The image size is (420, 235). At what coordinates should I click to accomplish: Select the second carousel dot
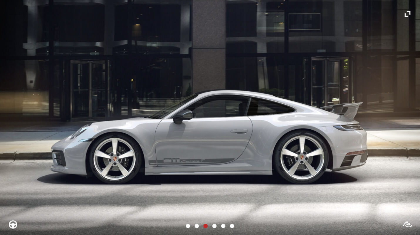pyautogui.click(x=197, y=226)
